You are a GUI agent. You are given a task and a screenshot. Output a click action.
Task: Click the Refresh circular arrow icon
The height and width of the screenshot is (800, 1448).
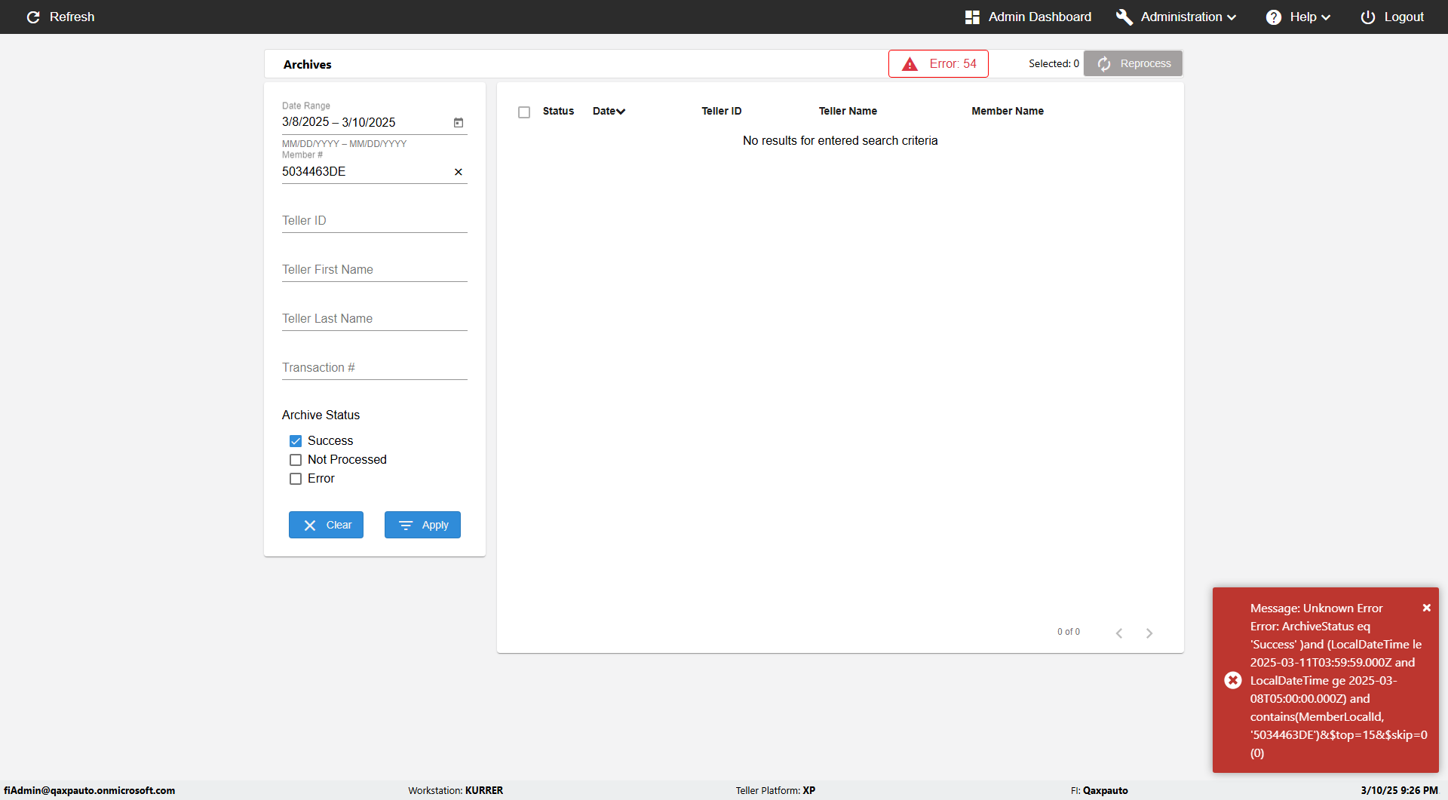click(x=33, y=17)
